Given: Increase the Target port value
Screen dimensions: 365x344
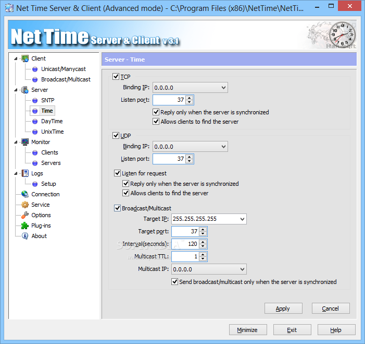Looking at the screenshot, I should pos(203,229).
